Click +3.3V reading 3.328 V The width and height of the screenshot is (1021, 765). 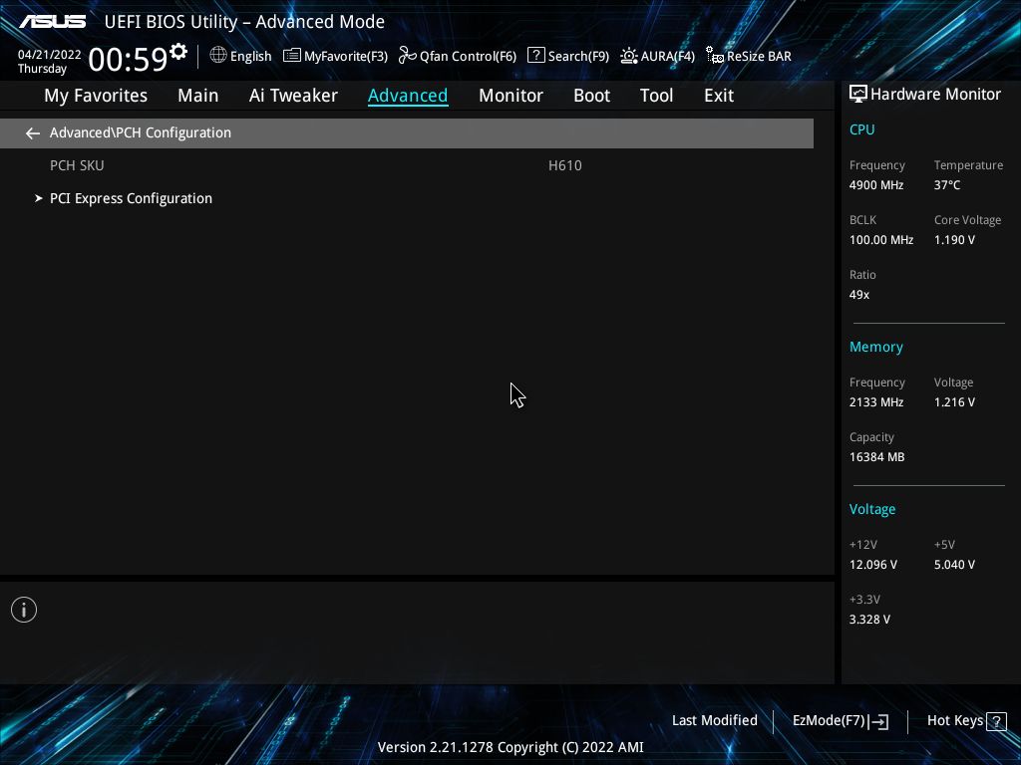(x=869, y=620)
